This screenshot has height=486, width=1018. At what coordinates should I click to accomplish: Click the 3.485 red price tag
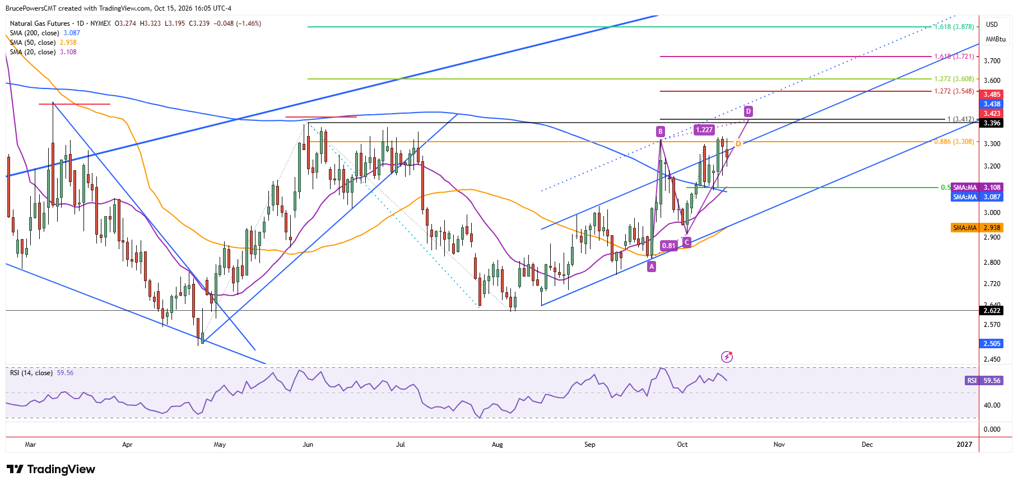(x=992, y=95)
